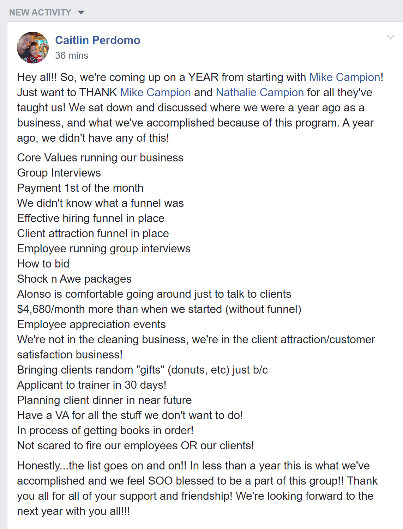Screen dimensions: 403x529
Task: Click the '$4,680/month more' line
Action: tap(159, 309)
